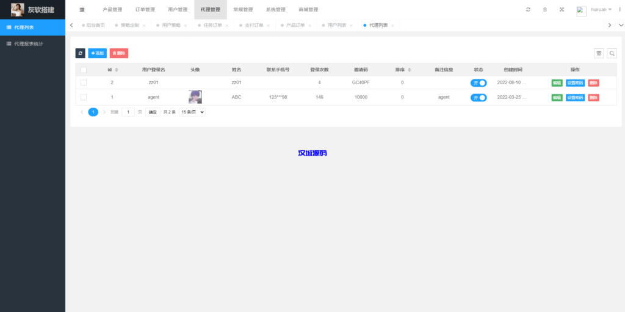Close the 策略定制 tab

pos(144,26)
